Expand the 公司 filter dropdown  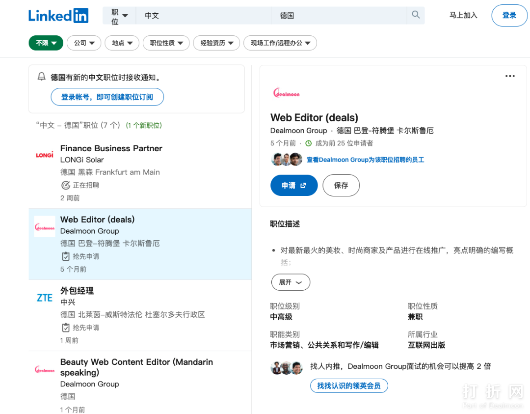[84, 43]
